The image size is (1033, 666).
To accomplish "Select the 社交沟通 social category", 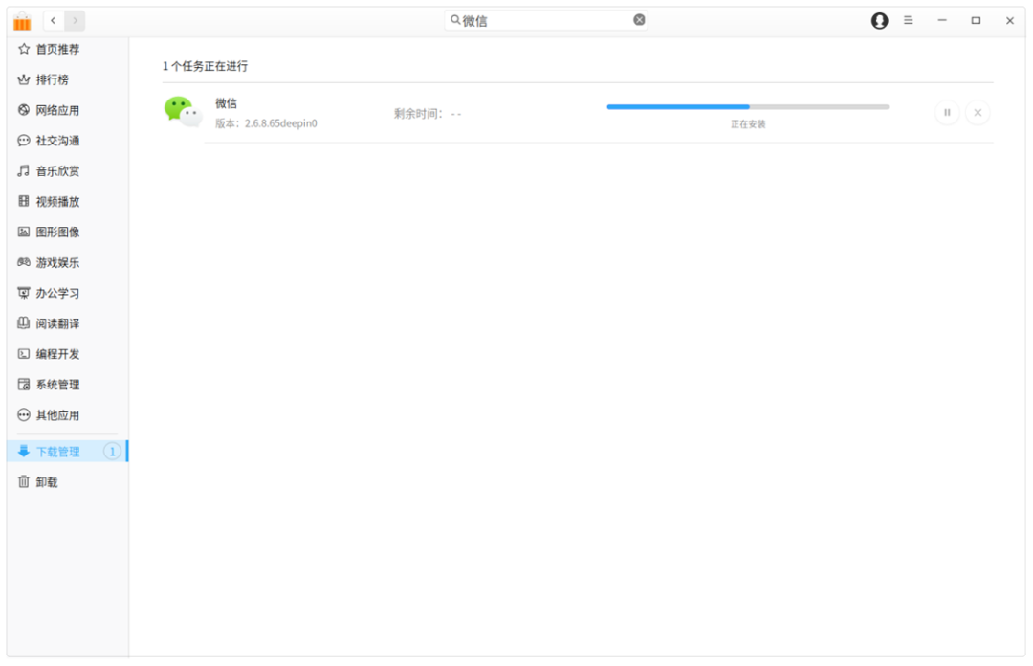I will [53, 140].
